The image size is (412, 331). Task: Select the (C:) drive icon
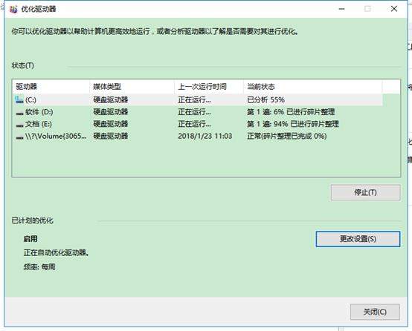(19, 99)
